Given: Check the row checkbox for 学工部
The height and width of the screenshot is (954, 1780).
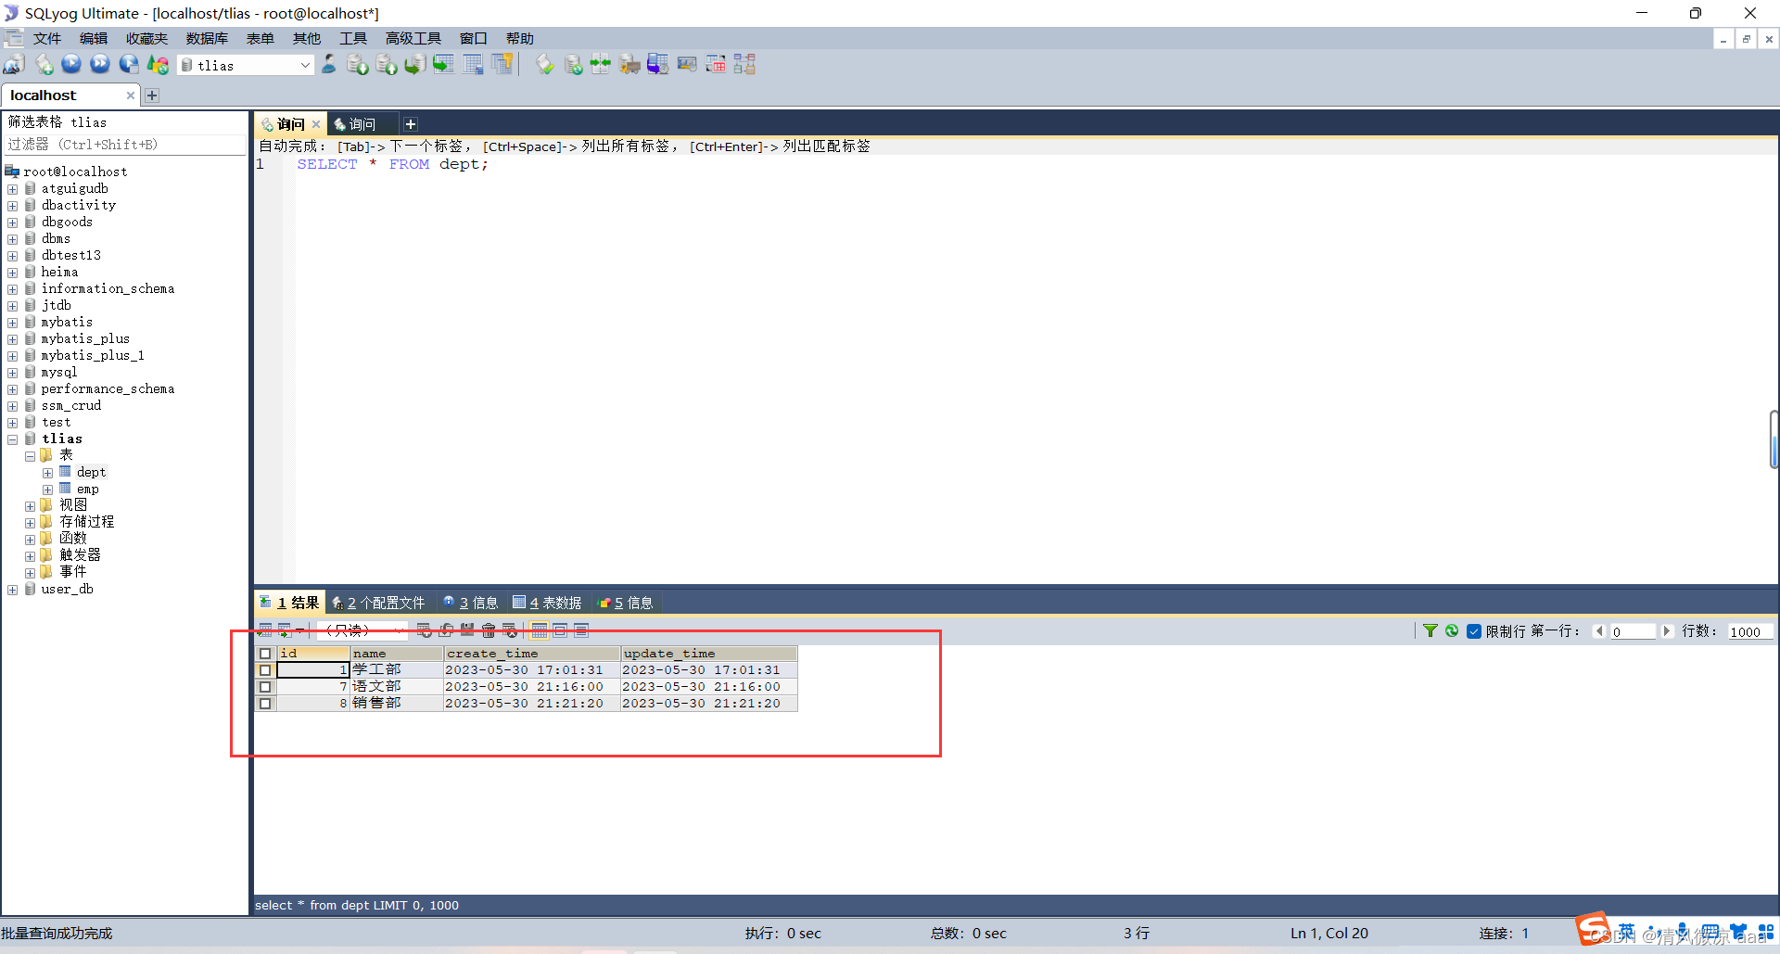Looking at the screenshot, I should (265, 670).
